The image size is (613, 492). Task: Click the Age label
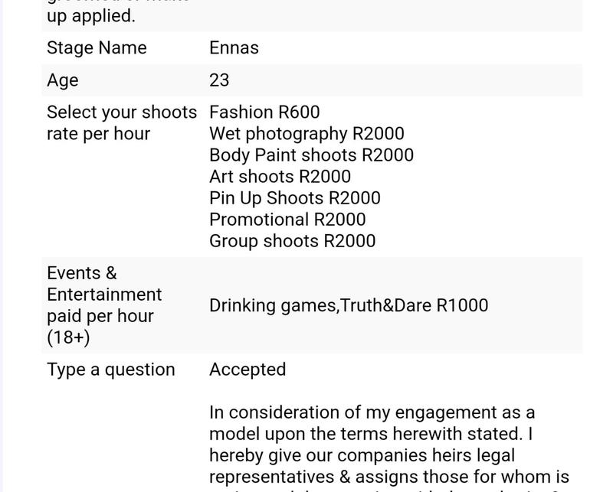tap(63, 80)
